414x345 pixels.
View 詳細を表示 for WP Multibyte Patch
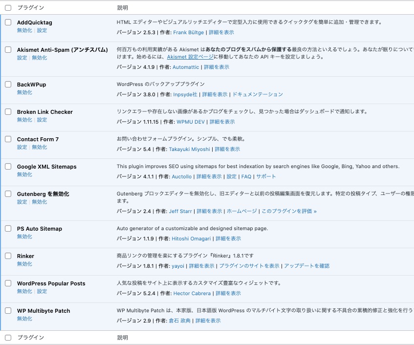(x=208, y=321)
